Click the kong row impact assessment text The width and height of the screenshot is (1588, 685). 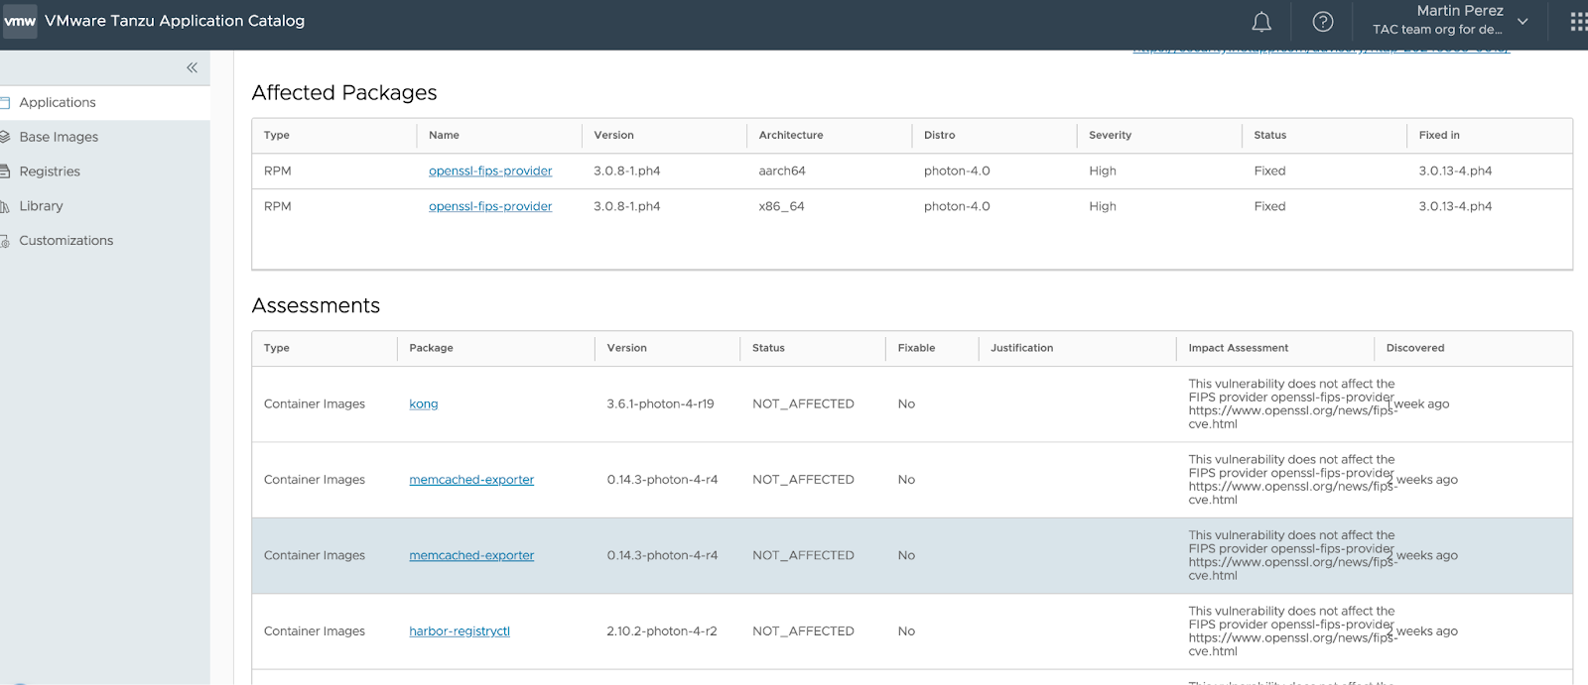tap(1292, 403)
